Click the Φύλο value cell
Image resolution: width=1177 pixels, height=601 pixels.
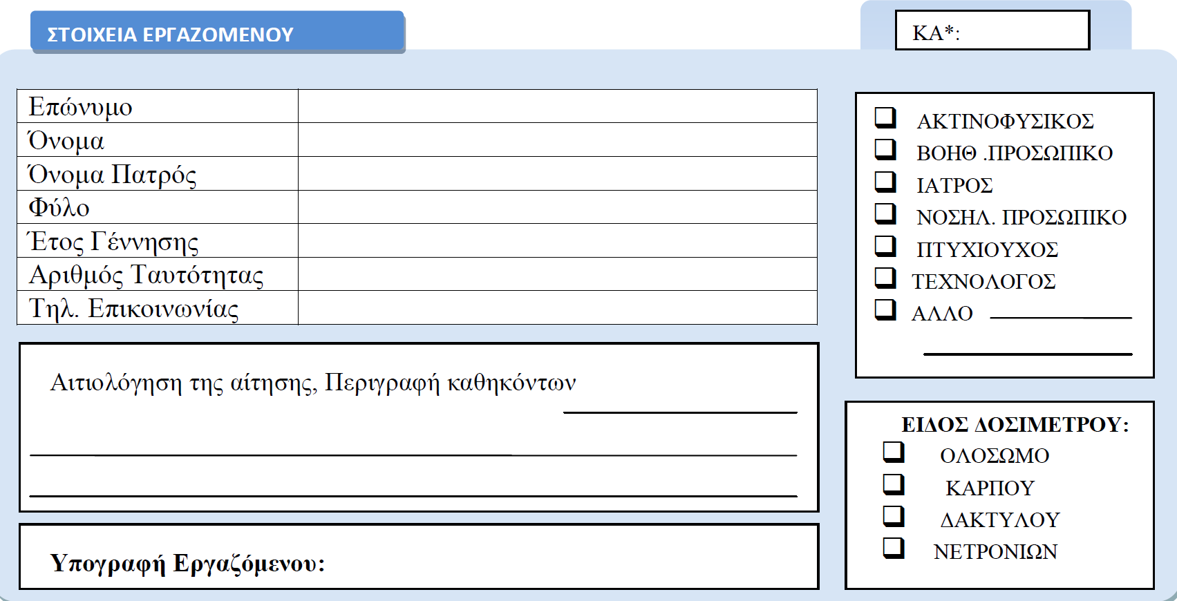tap(558, 207)
